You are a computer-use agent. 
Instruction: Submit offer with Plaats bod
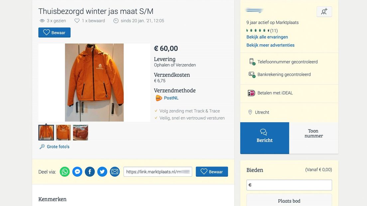coord(289,201)
